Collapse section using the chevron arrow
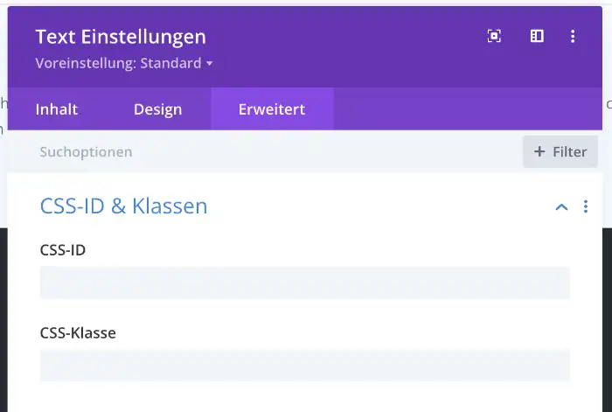This screenshot has width=612, height=412. [x=561, y=206]
